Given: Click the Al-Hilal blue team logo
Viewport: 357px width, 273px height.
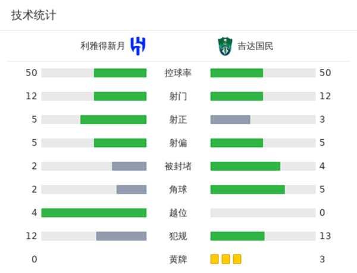Looking at the screenshot, I should click(x=138, y=46).
